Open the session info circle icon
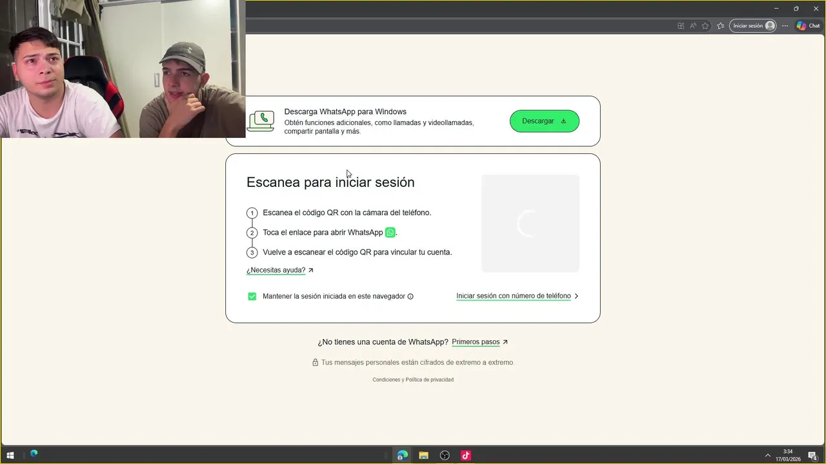Viewport: 826px width, 464px height. [410, 296]
